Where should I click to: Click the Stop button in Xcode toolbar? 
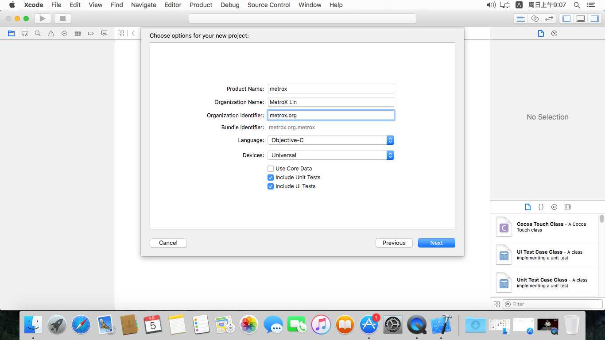pyautogui.click(x=62, y=19)
